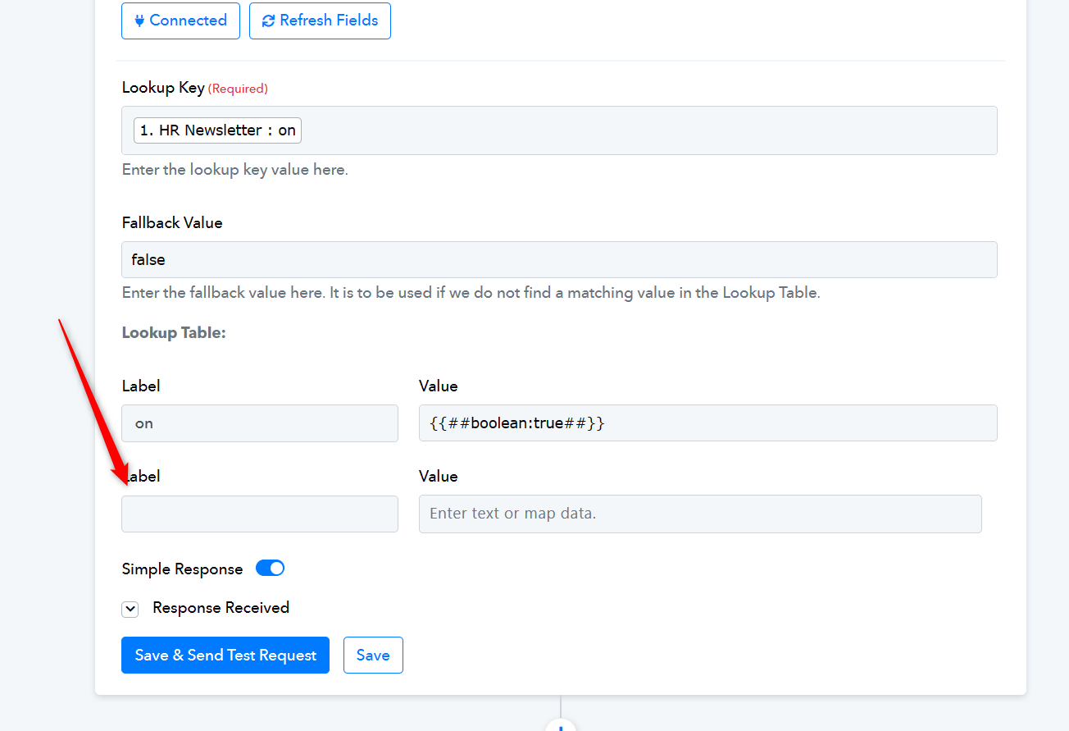The height and width of the screenshot is (731, 1069).
Task: Add a new step with plus icon
Action: pos(561,725)
